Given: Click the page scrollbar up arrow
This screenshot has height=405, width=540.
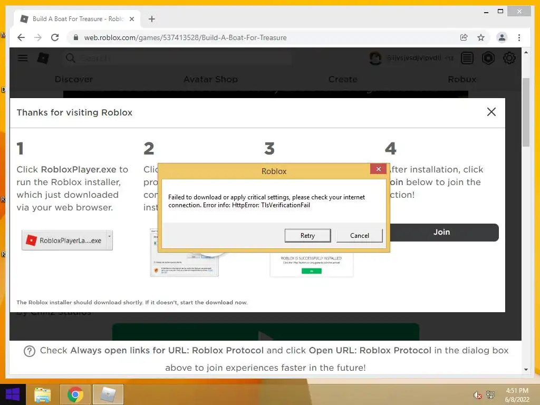Looking at the screenshot, I should click(x=526, y=52).
